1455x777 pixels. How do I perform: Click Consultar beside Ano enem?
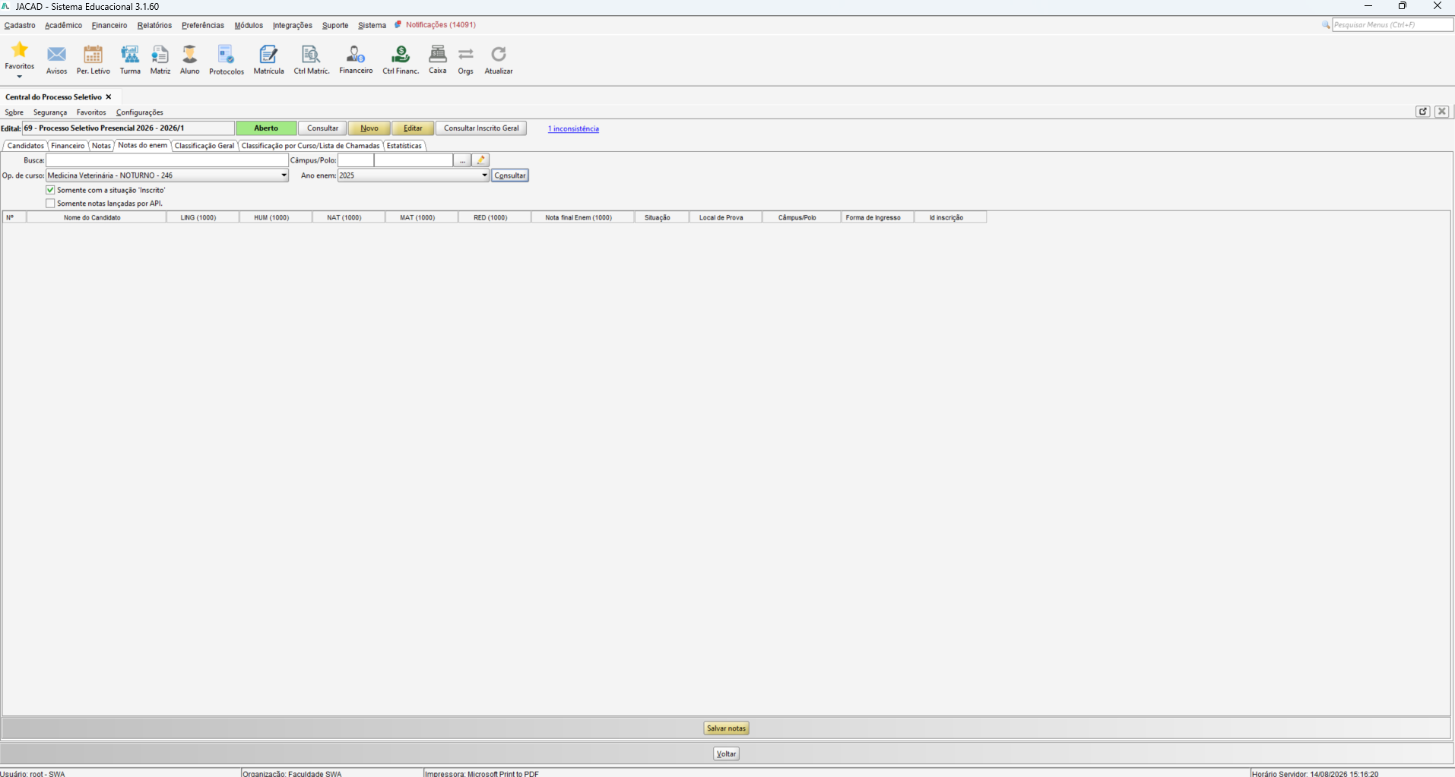coord(509,175)
